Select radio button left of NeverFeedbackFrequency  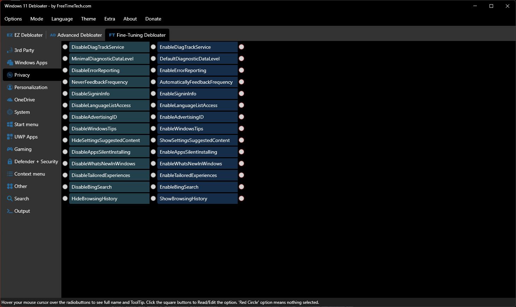tap(65, 82)
